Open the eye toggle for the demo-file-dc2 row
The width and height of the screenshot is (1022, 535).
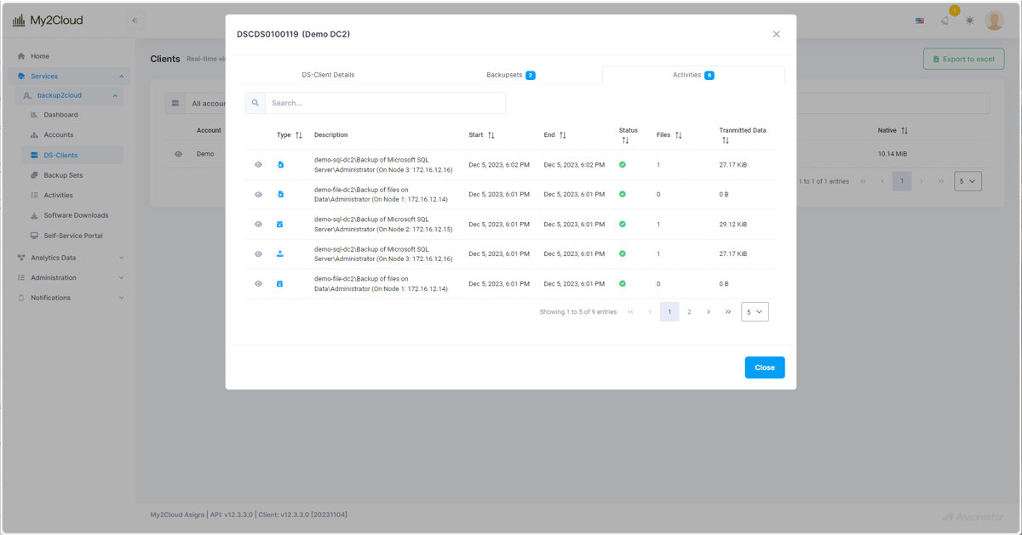point(258,194)
